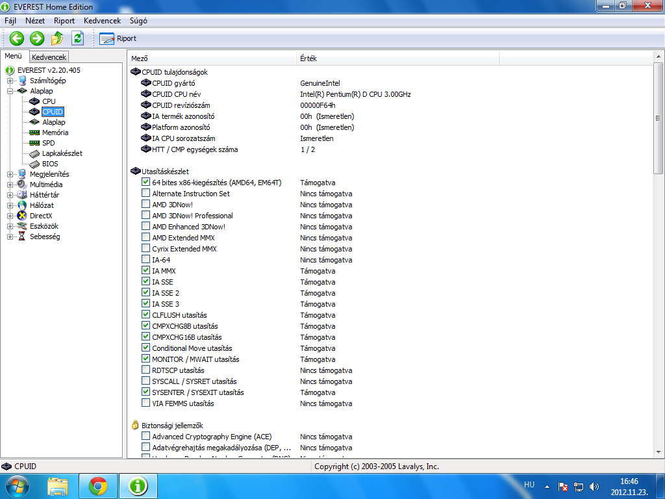The height and width of the screenshot is (499, 665).
Task: Click the Utasításkészlet section chip icon
Action: 135,171
